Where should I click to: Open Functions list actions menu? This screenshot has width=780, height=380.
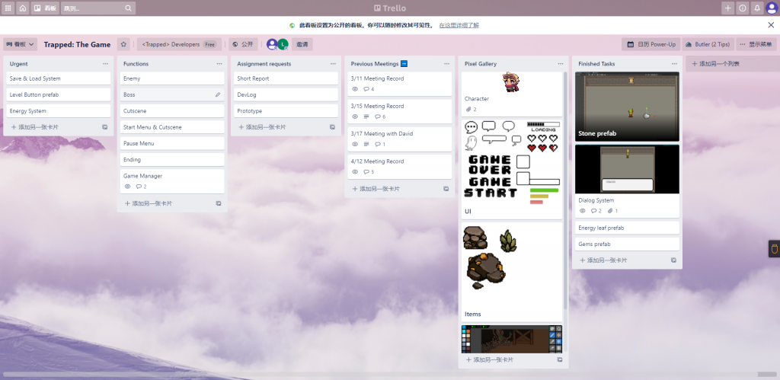[219, 64]
